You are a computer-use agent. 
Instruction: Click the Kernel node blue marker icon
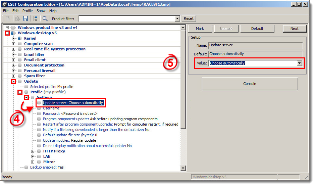tap(20, 38)
